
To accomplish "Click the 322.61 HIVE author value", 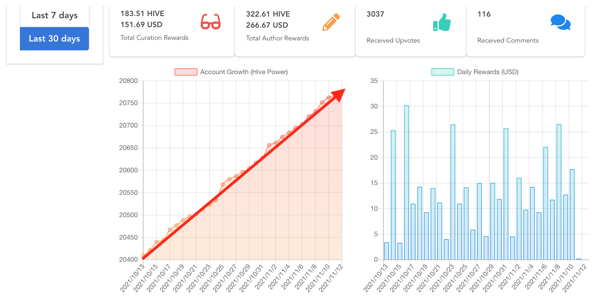I will 268,14.
